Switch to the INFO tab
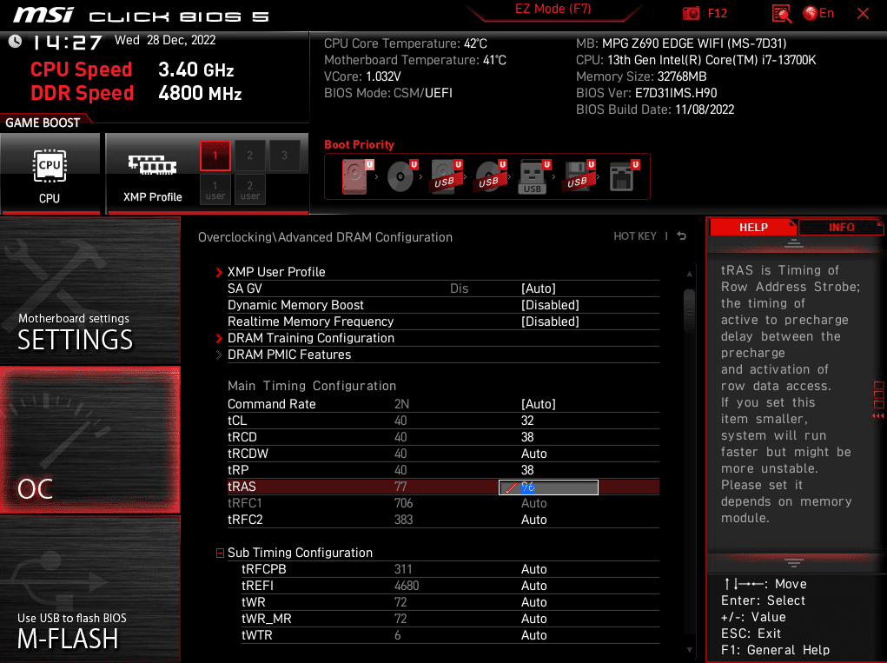The height and width of the screenshot is (663, 887). [840, 227]
